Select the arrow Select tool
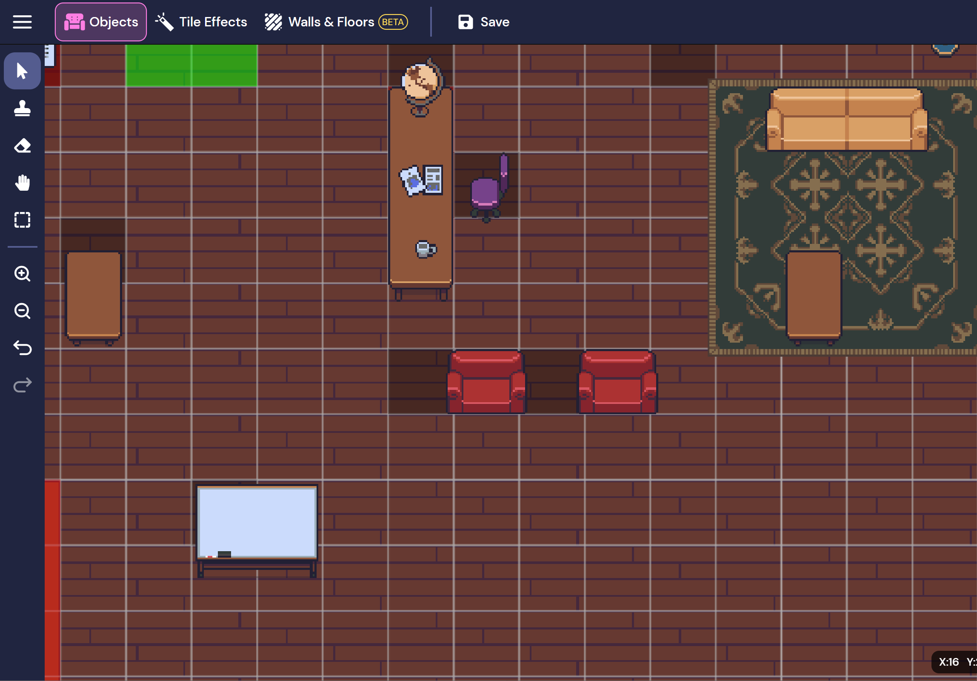The image size is (977, 681). [22, 71]
